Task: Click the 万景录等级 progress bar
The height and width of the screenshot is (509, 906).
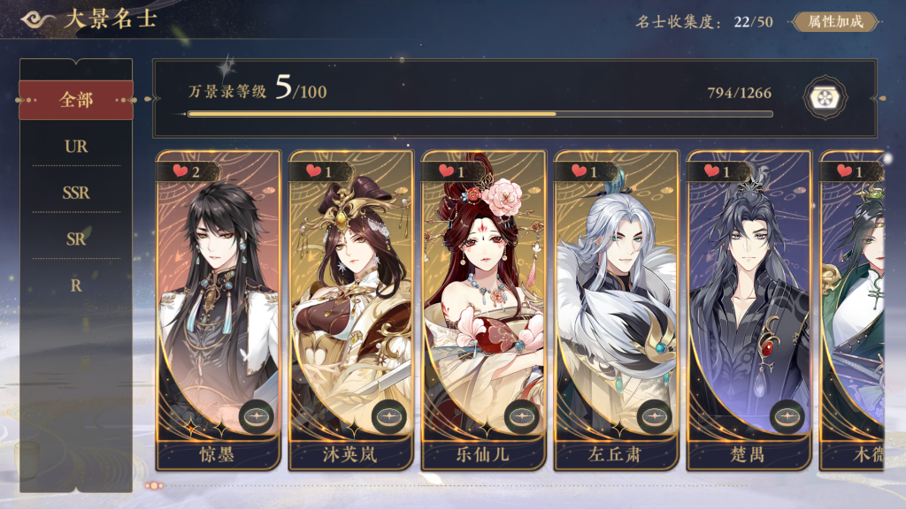Action: click(480, 114)
